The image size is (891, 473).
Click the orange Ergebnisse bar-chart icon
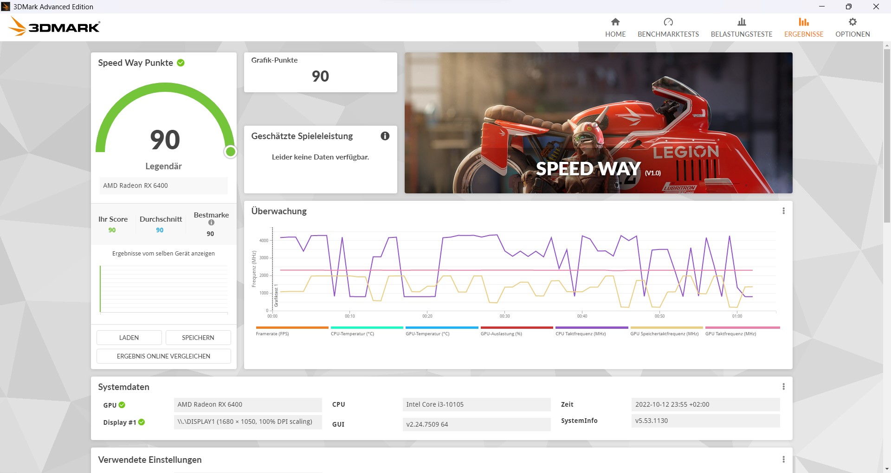(803, 22)
